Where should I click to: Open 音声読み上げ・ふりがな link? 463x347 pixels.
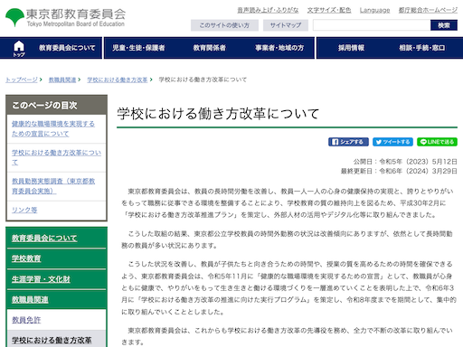pyautogui.click(x=268, y=10)
